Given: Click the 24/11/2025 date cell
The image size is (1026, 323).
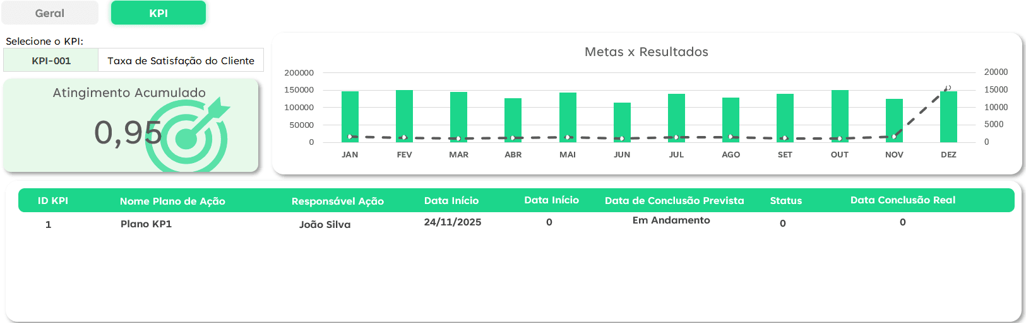Looking at the screenshot, I should [453, 222].
